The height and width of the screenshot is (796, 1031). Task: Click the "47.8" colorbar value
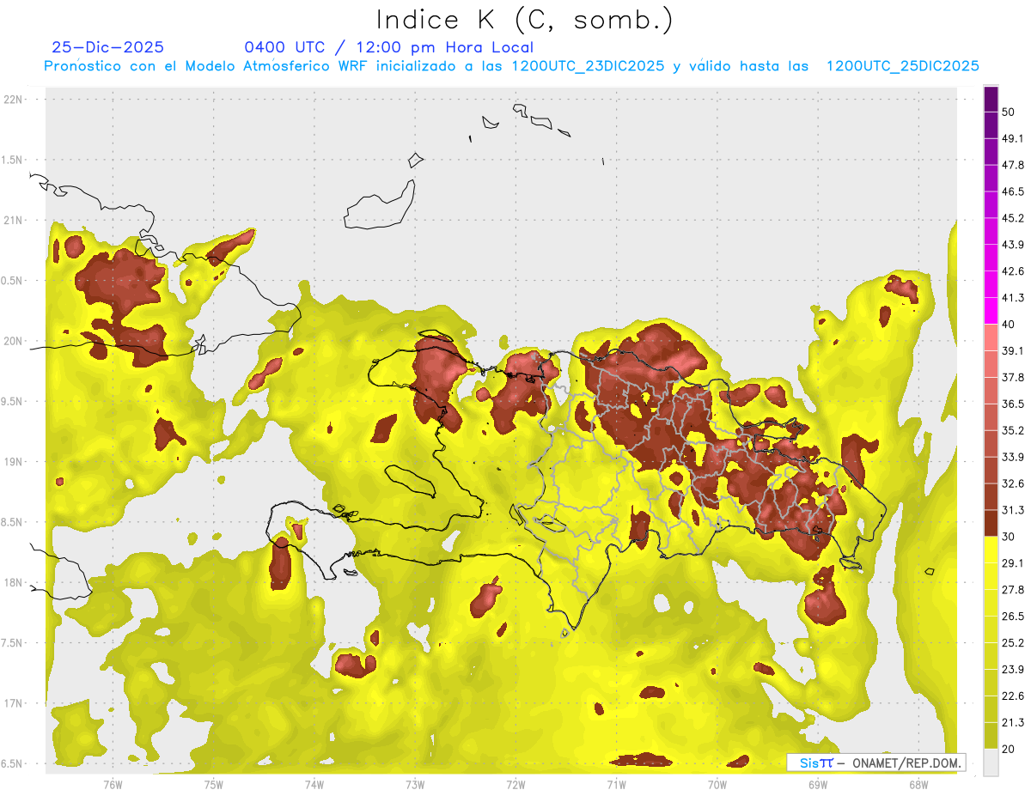coord(1013,165)
